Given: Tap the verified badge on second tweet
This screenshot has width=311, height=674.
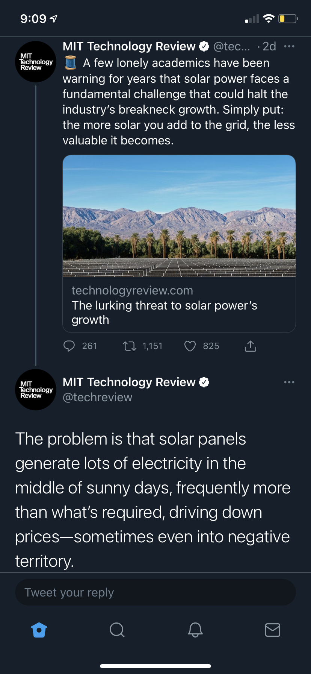Looking at the screenshot, I should coord(204,383).
